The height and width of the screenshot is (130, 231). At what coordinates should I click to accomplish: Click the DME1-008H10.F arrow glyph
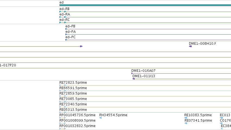190,46
